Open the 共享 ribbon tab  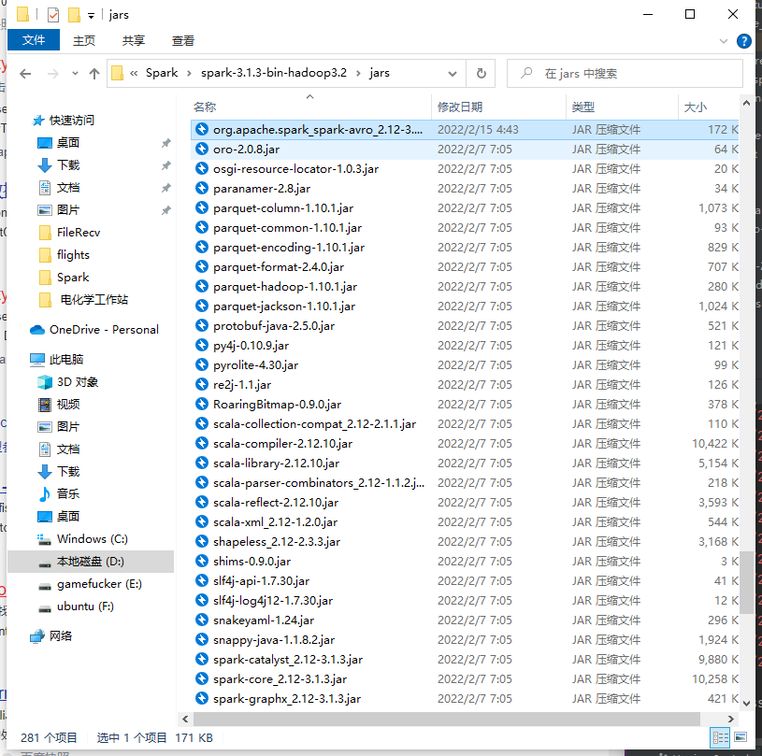(133, 40)
